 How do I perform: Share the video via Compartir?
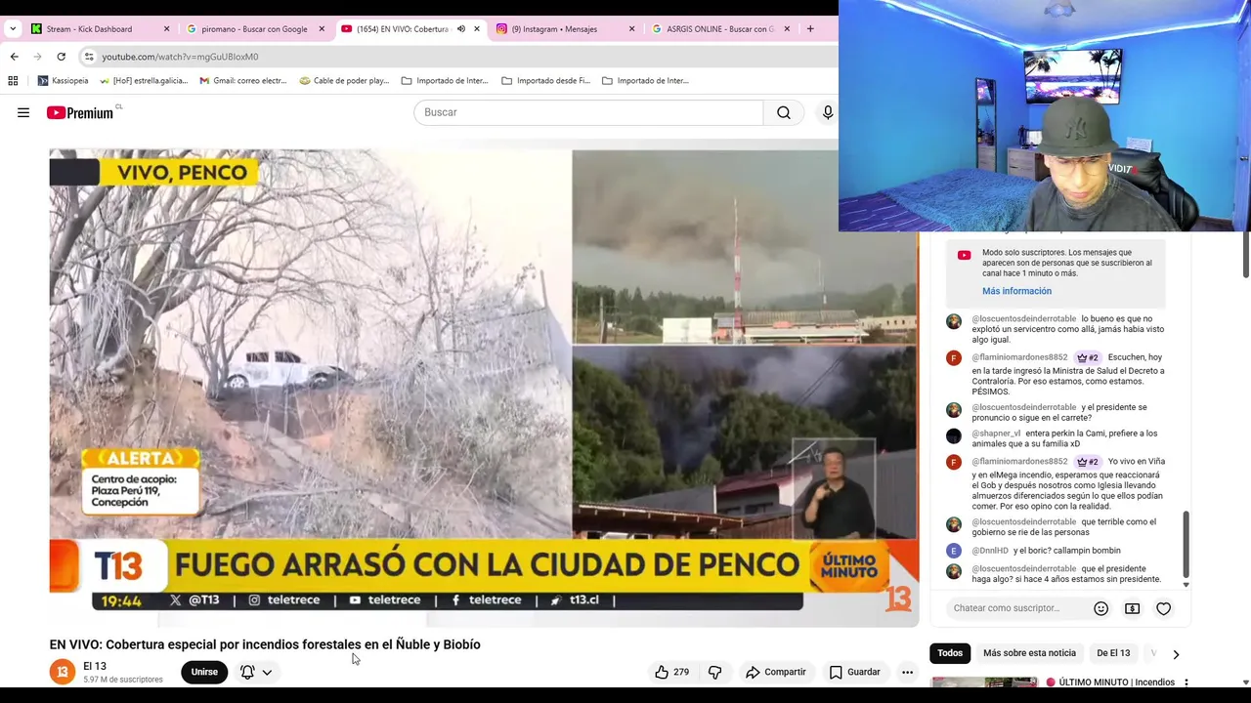coord(776,672)
